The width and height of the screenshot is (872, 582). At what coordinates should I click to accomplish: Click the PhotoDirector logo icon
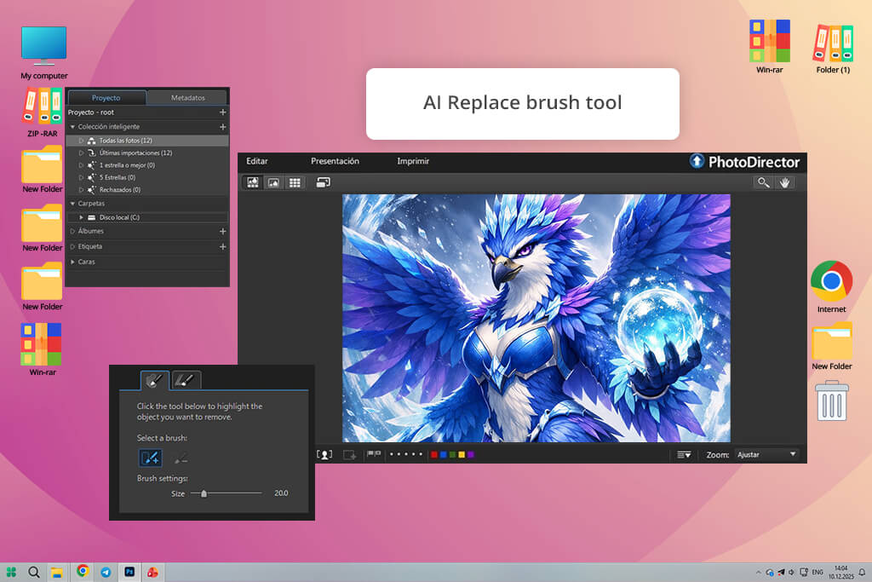[697, 161]
